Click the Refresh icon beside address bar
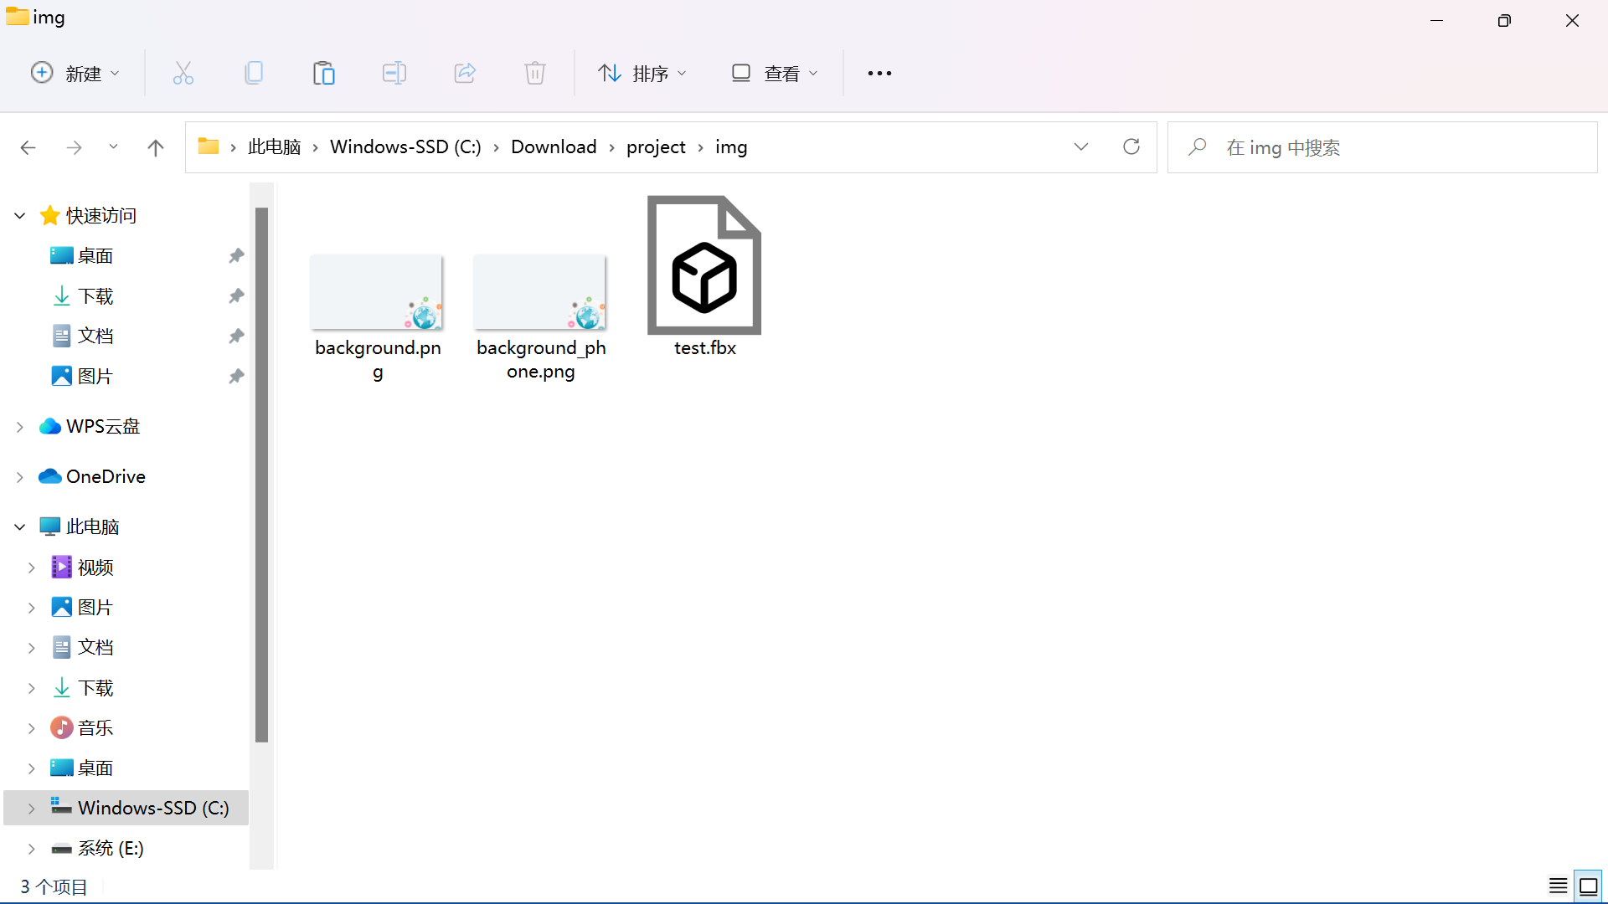The height and width of the screenshot is (904, 1608). pos(1131,147)
